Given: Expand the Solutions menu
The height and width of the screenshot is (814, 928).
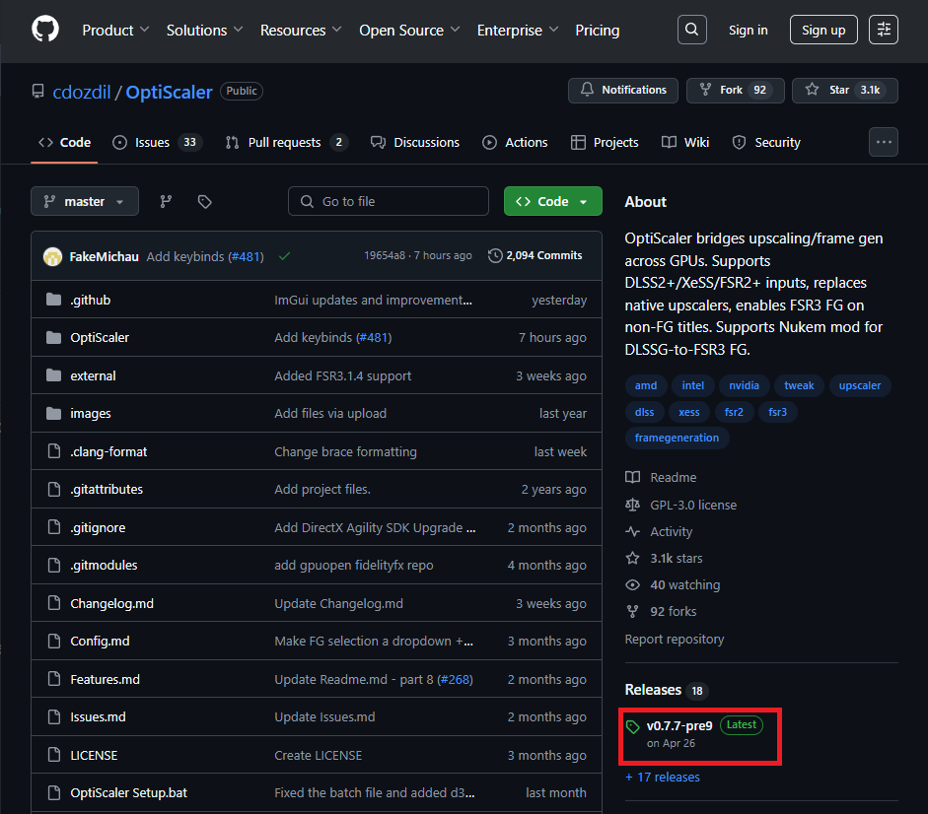Looking at the screenshot, I should point(204,31).
